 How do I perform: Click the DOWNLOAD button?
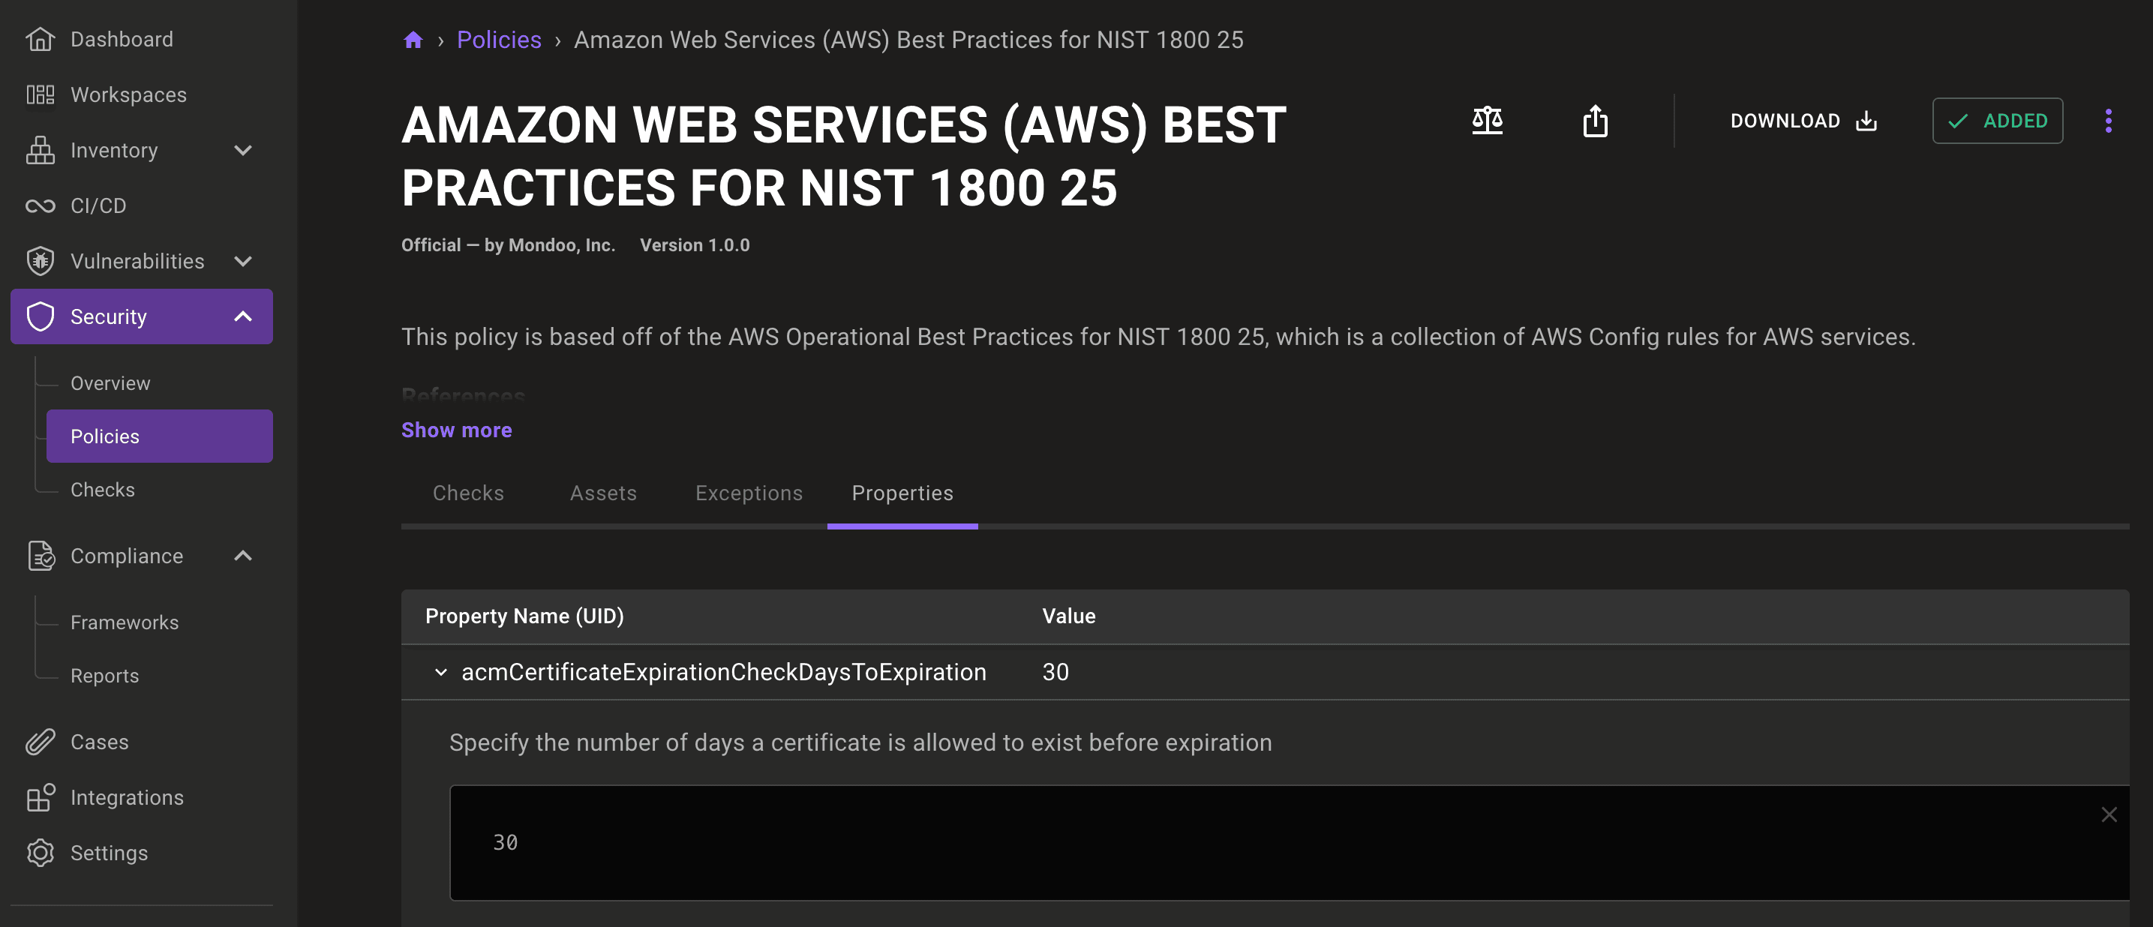[1803, 120]
